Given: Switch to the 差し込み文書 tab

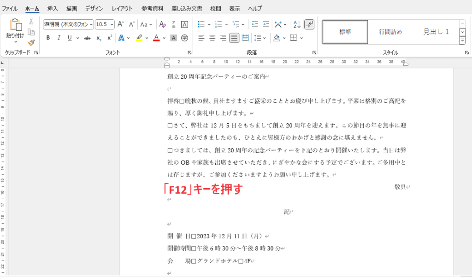Looking at the screenshot, I should pos(187,9).
